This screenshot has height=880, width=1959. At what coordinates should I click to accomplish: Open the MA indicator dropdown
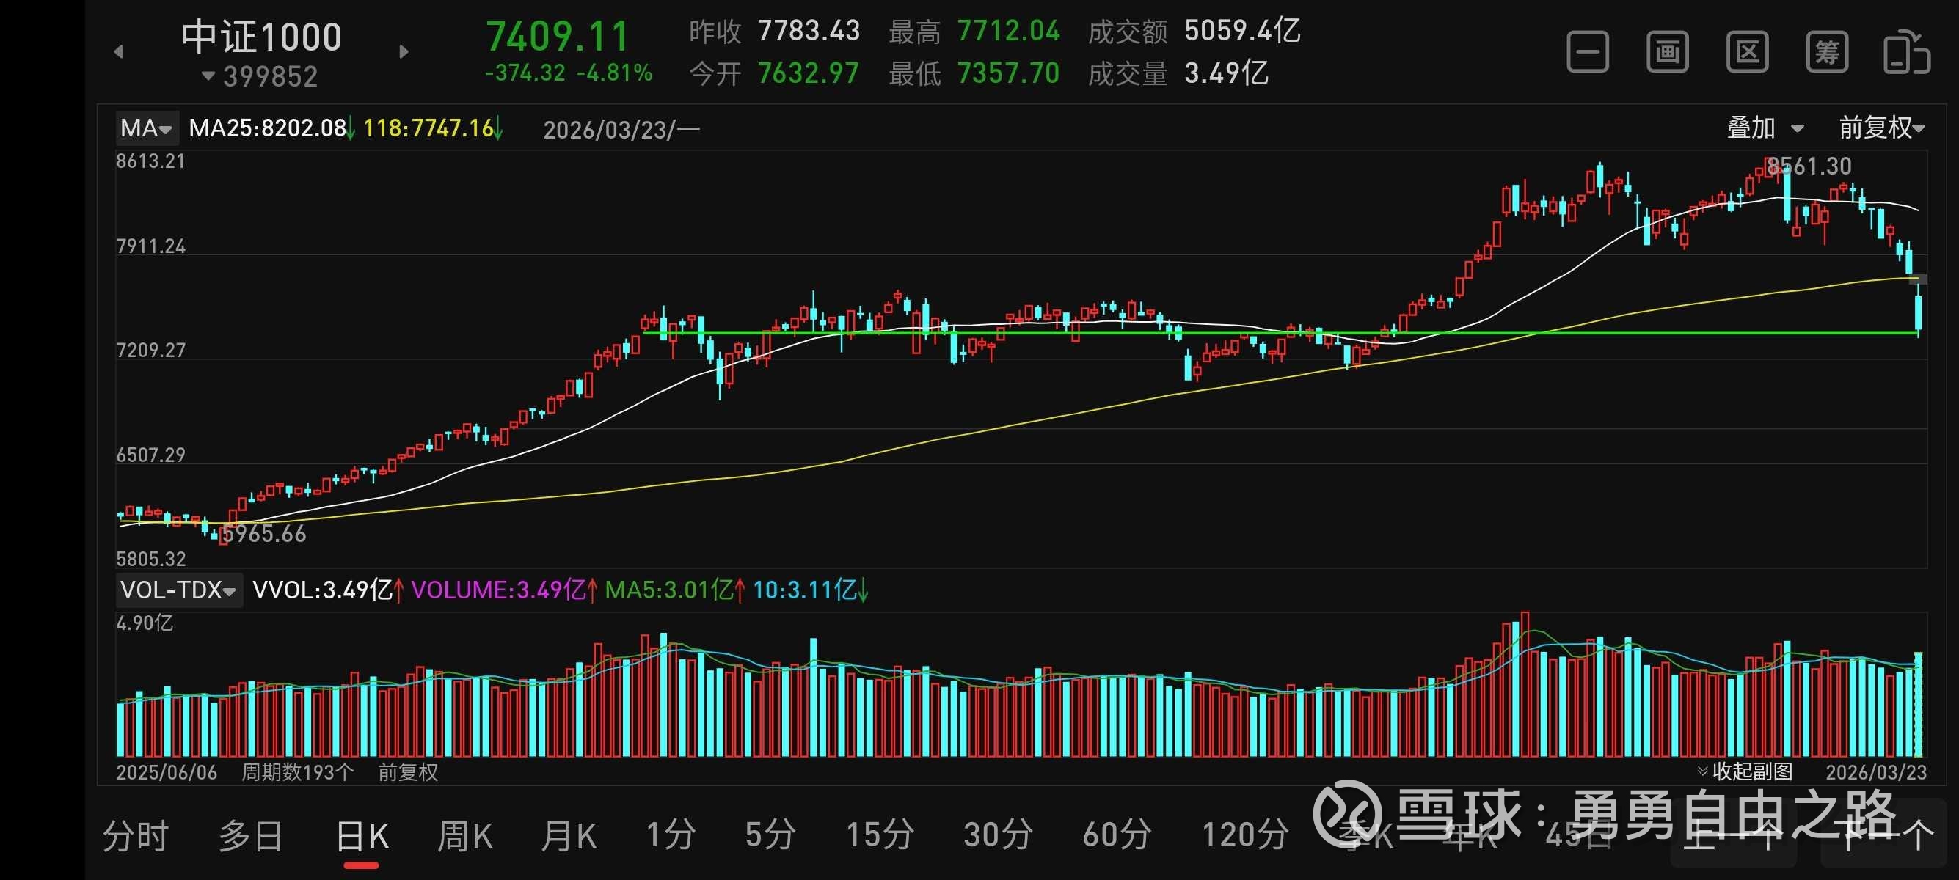pyautogui.click(x=146, y=128)
